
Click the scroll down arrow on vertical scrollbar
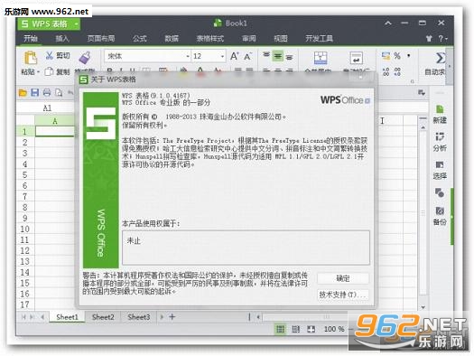[x=423, y=307]
